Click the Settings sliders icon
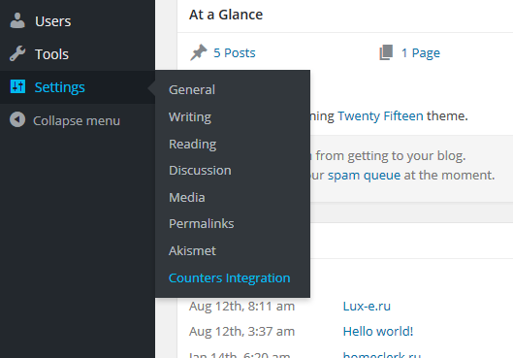This screenshot has width=513, height=358. [x=17, y=86]
